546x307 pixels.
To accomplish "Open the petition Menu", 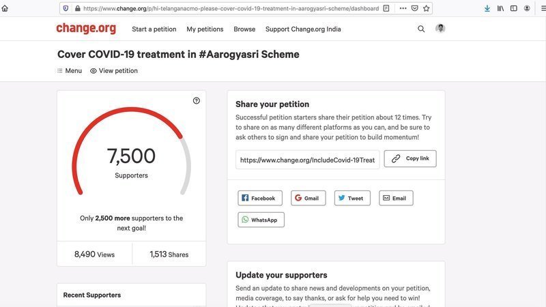I will tap(70, 71).
